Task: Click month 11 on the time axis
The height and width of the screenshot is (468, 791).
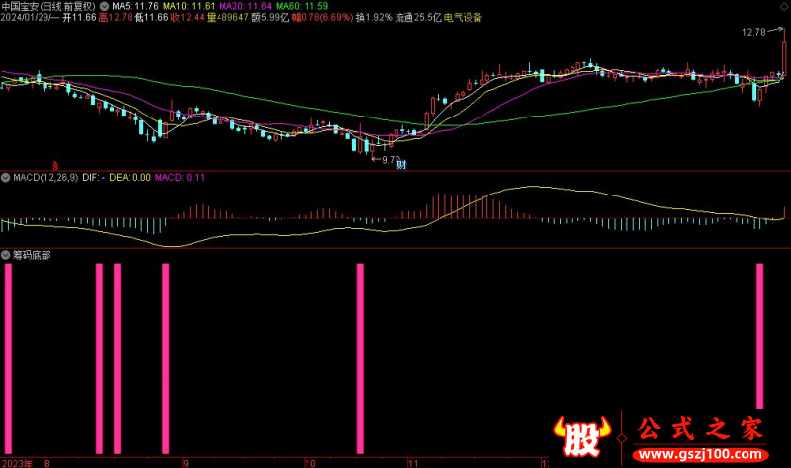Action: (415, 461)
